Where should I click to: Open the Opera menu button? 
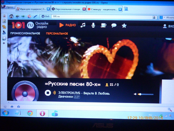[x=8, y=7]
